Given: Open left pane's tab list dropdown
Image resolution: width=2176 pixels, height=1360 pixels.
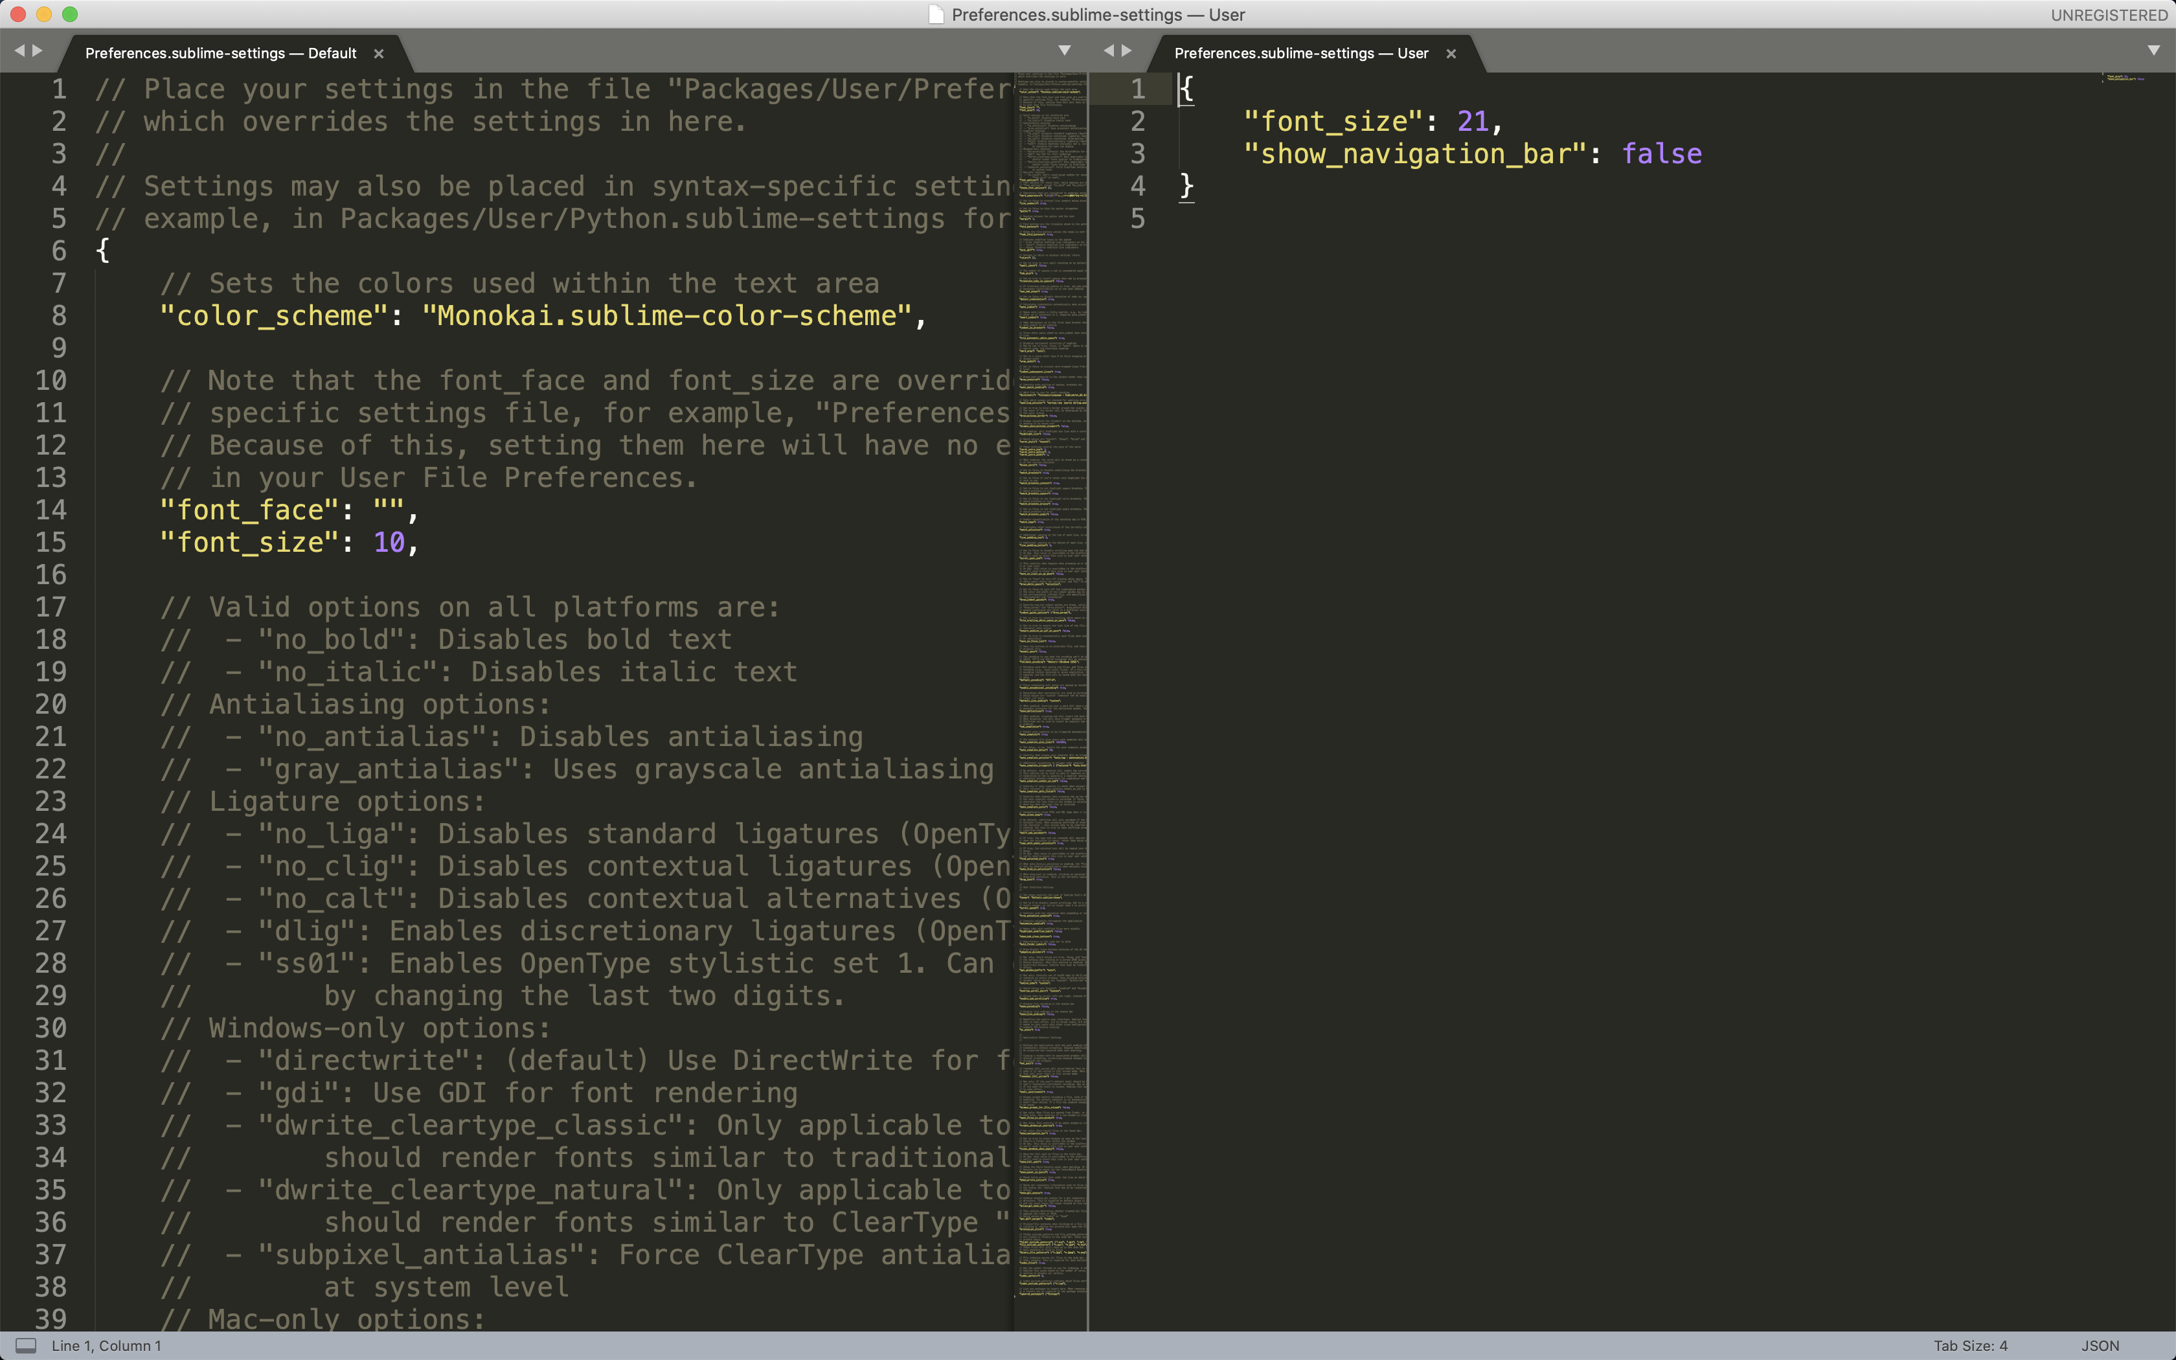Looking at the screenshot, I should [1064, 51].
